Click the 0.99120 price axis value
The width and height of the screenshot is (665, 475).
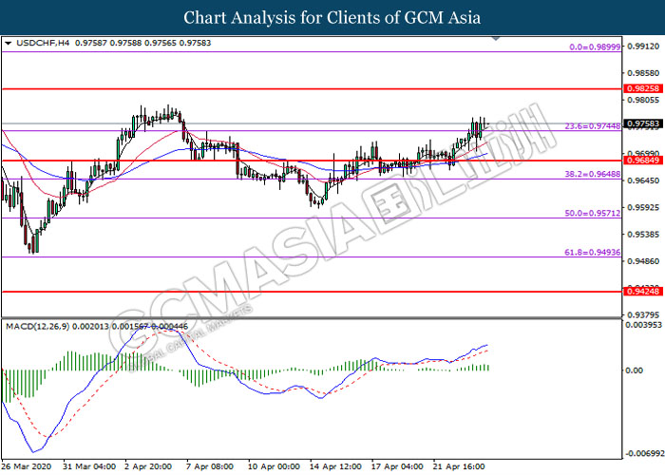643,47
